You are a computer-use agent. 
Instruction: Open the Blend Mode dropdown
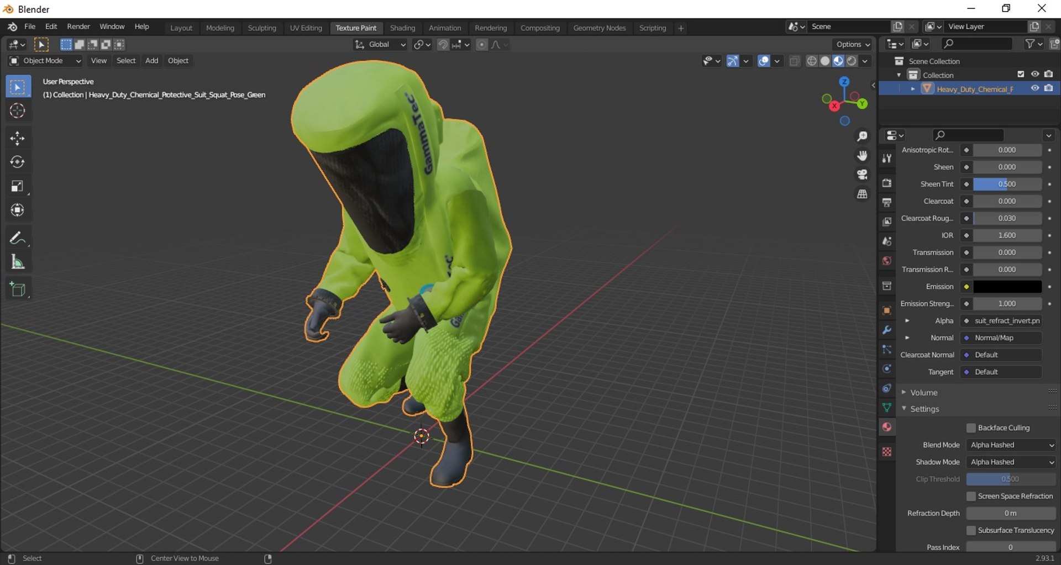coord(1011,445)
